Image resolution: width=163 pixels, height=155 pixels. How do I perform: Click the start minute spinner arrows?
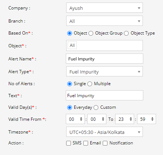[x=103, y=119]
